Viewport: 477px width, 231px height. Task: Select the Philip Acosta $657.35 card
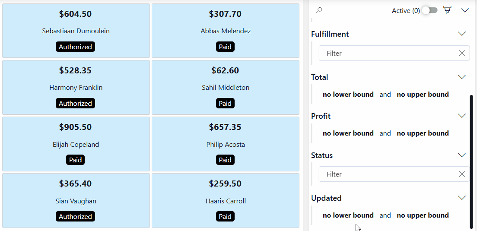point(226,144)
